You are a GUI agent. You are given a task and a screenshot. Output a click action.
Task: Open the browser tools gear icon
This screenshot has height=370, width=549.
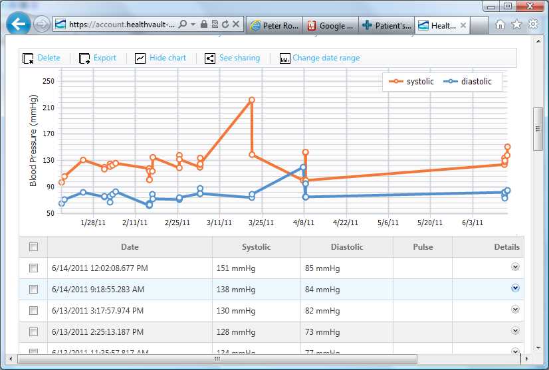[533, 24]
